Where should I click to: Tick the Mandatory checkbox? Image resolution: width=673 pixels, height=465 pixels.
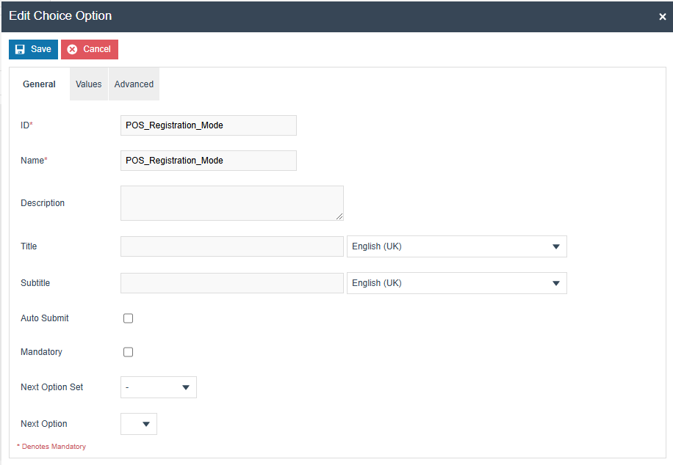(x=129, y=352)
